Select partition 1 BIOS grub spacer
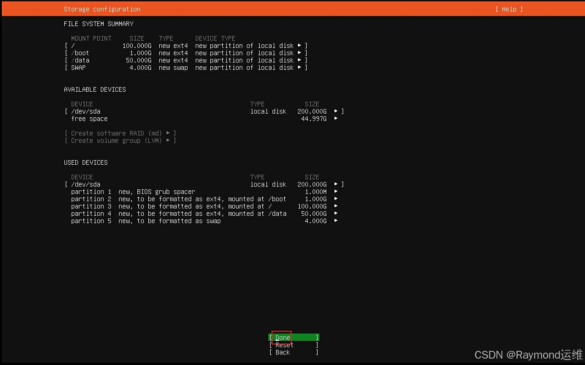585x365 pixels. click(204, 192)
